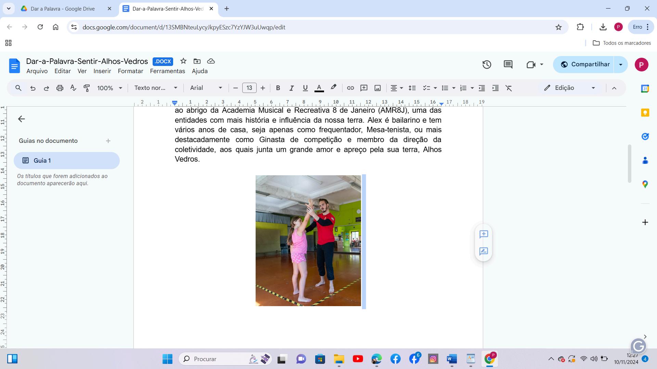Image resolution: width=657 pixels, height=369 pixels.
Task: Click the font size input field
Action: tap(249, 88)
